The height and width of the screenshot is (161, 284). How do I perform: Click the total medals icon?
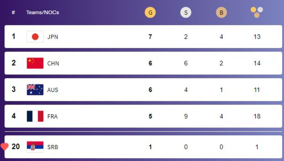[x=257, y=12]
